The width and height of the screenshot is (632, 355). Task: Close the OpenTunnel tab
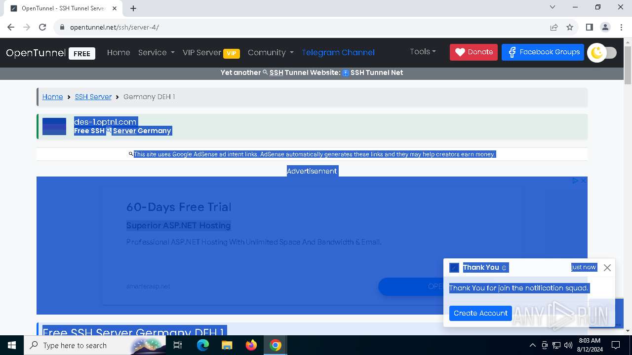(x=115, y=8)
